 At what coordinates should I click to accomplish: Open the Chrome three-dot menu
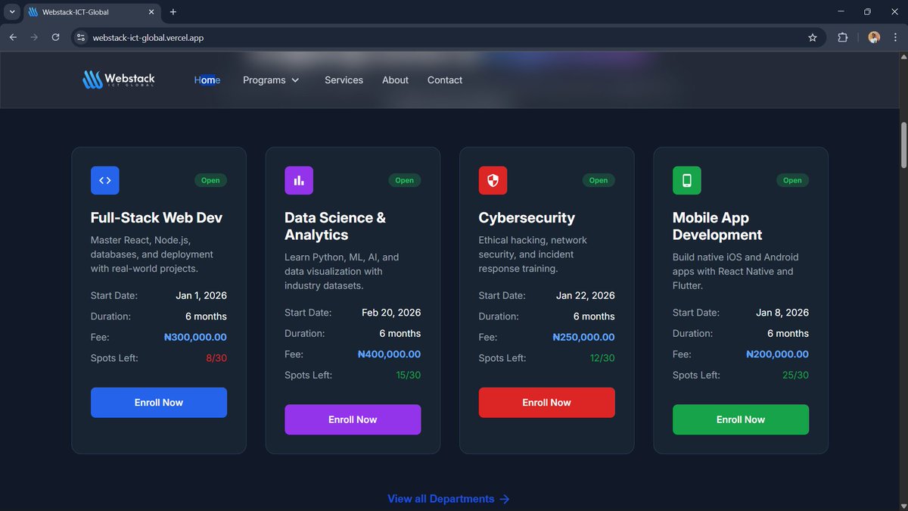point(895,37)
